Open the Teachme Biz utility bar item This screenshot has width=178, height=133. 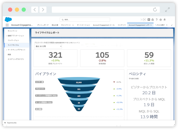click(10, 123)
